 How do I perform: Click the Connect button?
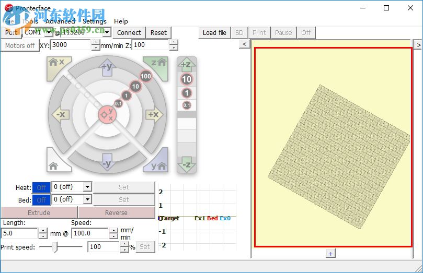click(129, 32)
